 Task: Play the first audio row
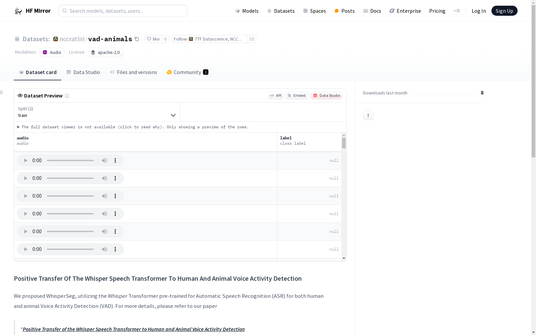(x=25, y=160)
